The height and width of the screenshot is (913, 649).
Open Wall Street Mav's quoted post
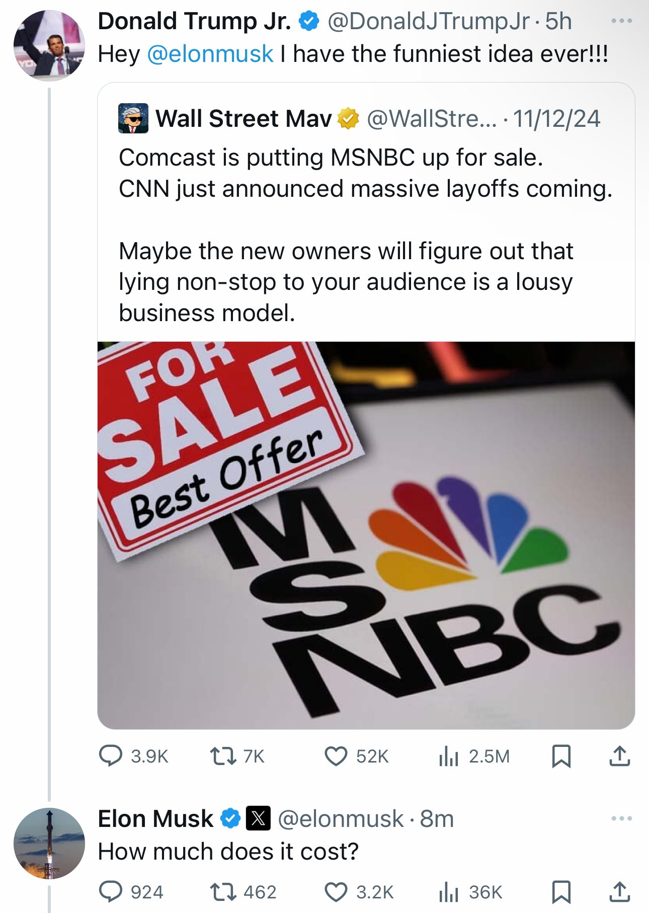[x=366, y=221]
